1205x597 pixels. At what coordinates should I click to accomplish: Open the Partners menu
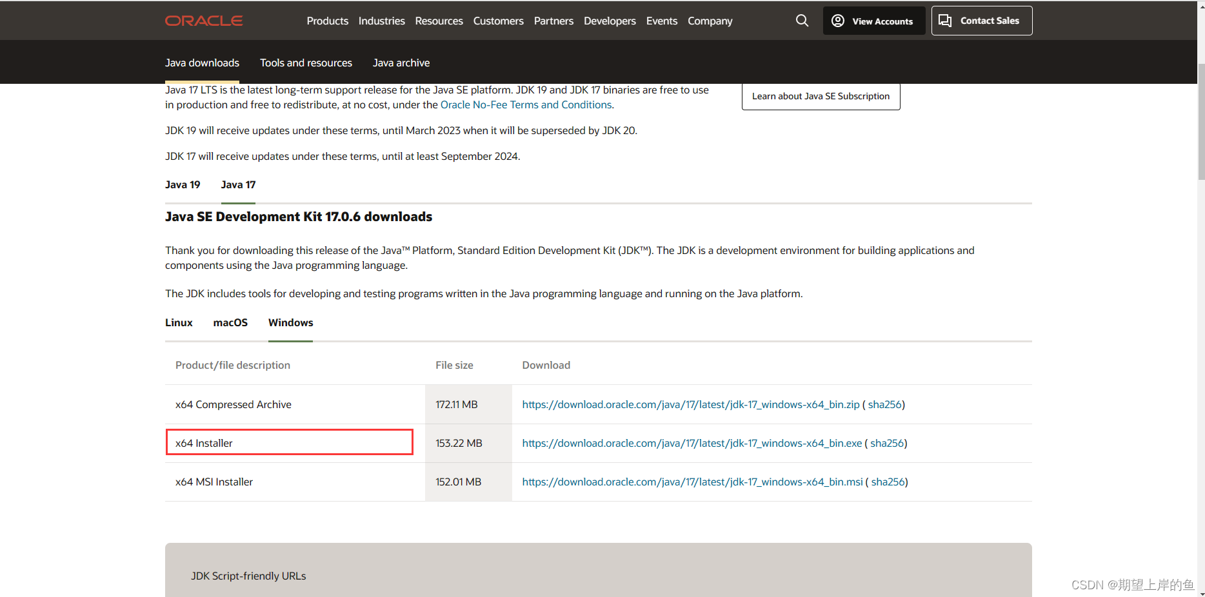tap(553, 21)
